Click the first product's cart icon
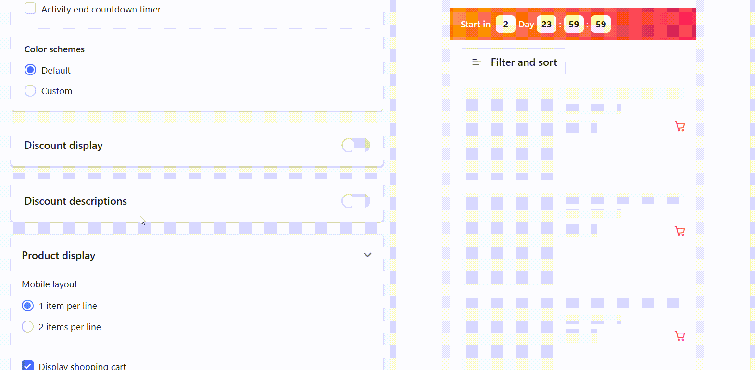This screenshot has height=370, width=755. 679,126
